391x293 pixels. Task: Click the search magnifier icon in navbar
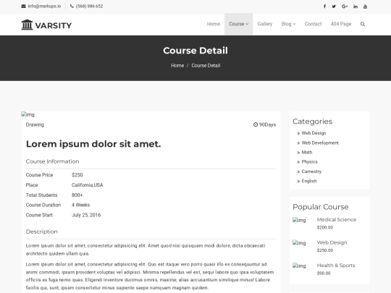(363, 24)
